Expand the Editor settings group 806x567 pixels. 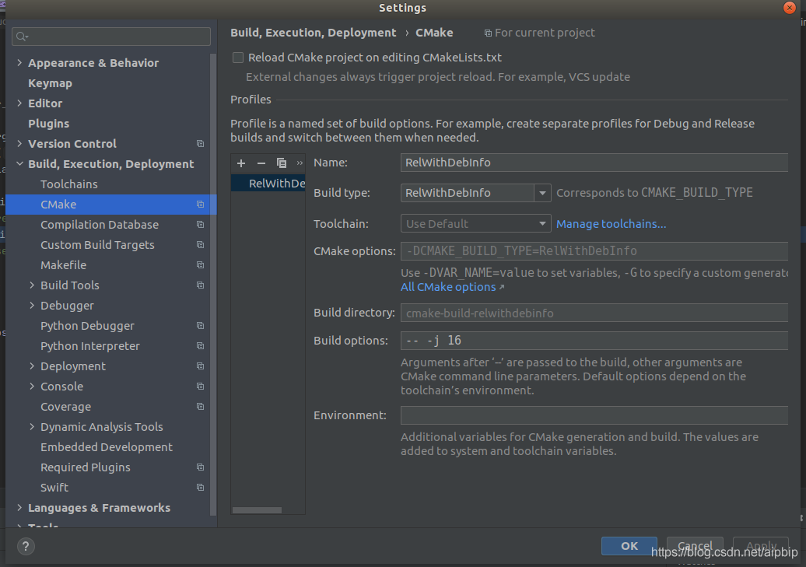tap(19, 103)
